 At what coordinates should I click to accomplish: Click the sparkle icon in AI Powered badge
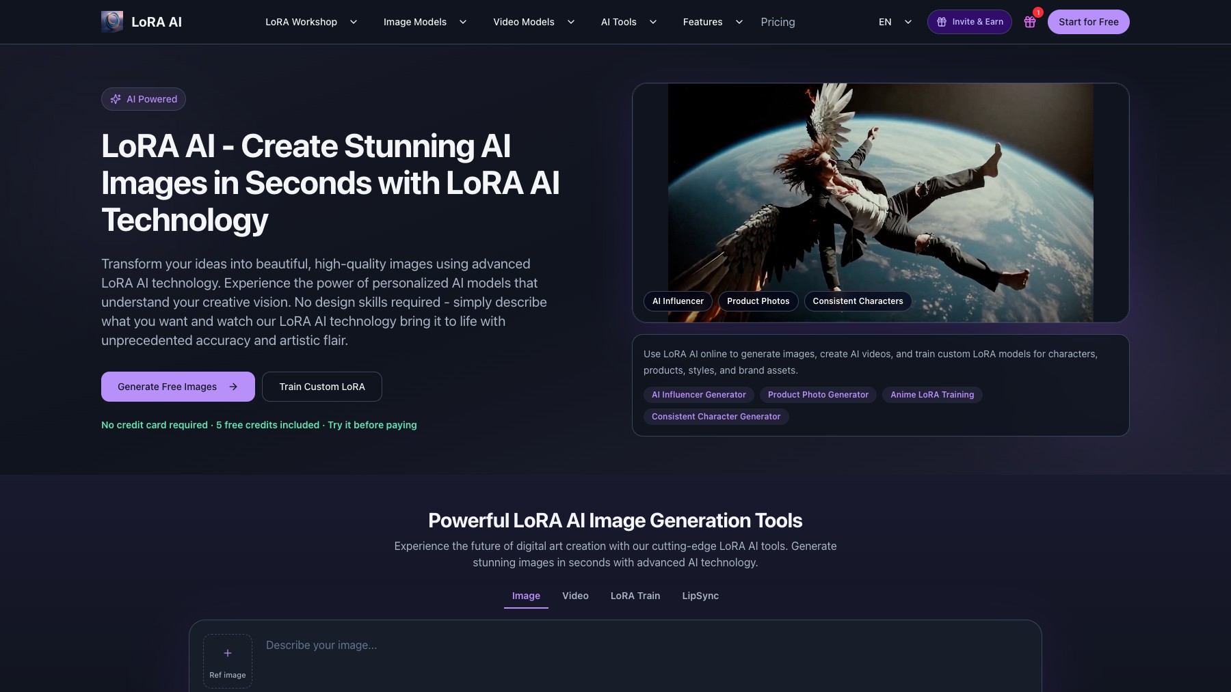pyautogui.click(x=116, y=99)
